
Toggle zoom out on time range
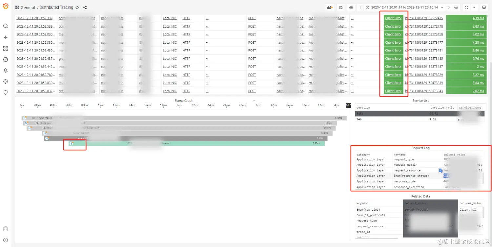pos(456,7)
